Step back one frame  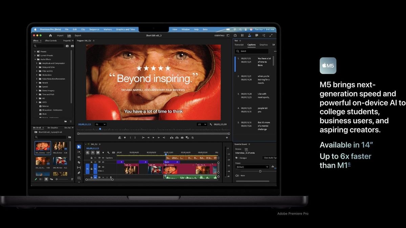pyautogui.click(x=149, y=137)
